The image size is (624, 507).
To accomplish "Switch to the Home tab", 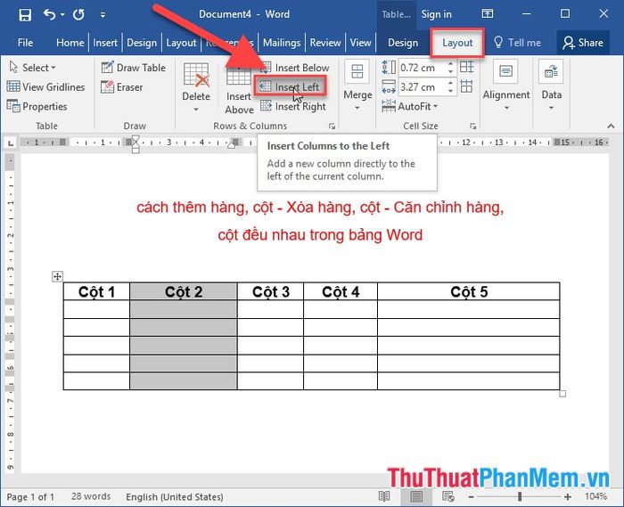I will (x=70, y=43).
